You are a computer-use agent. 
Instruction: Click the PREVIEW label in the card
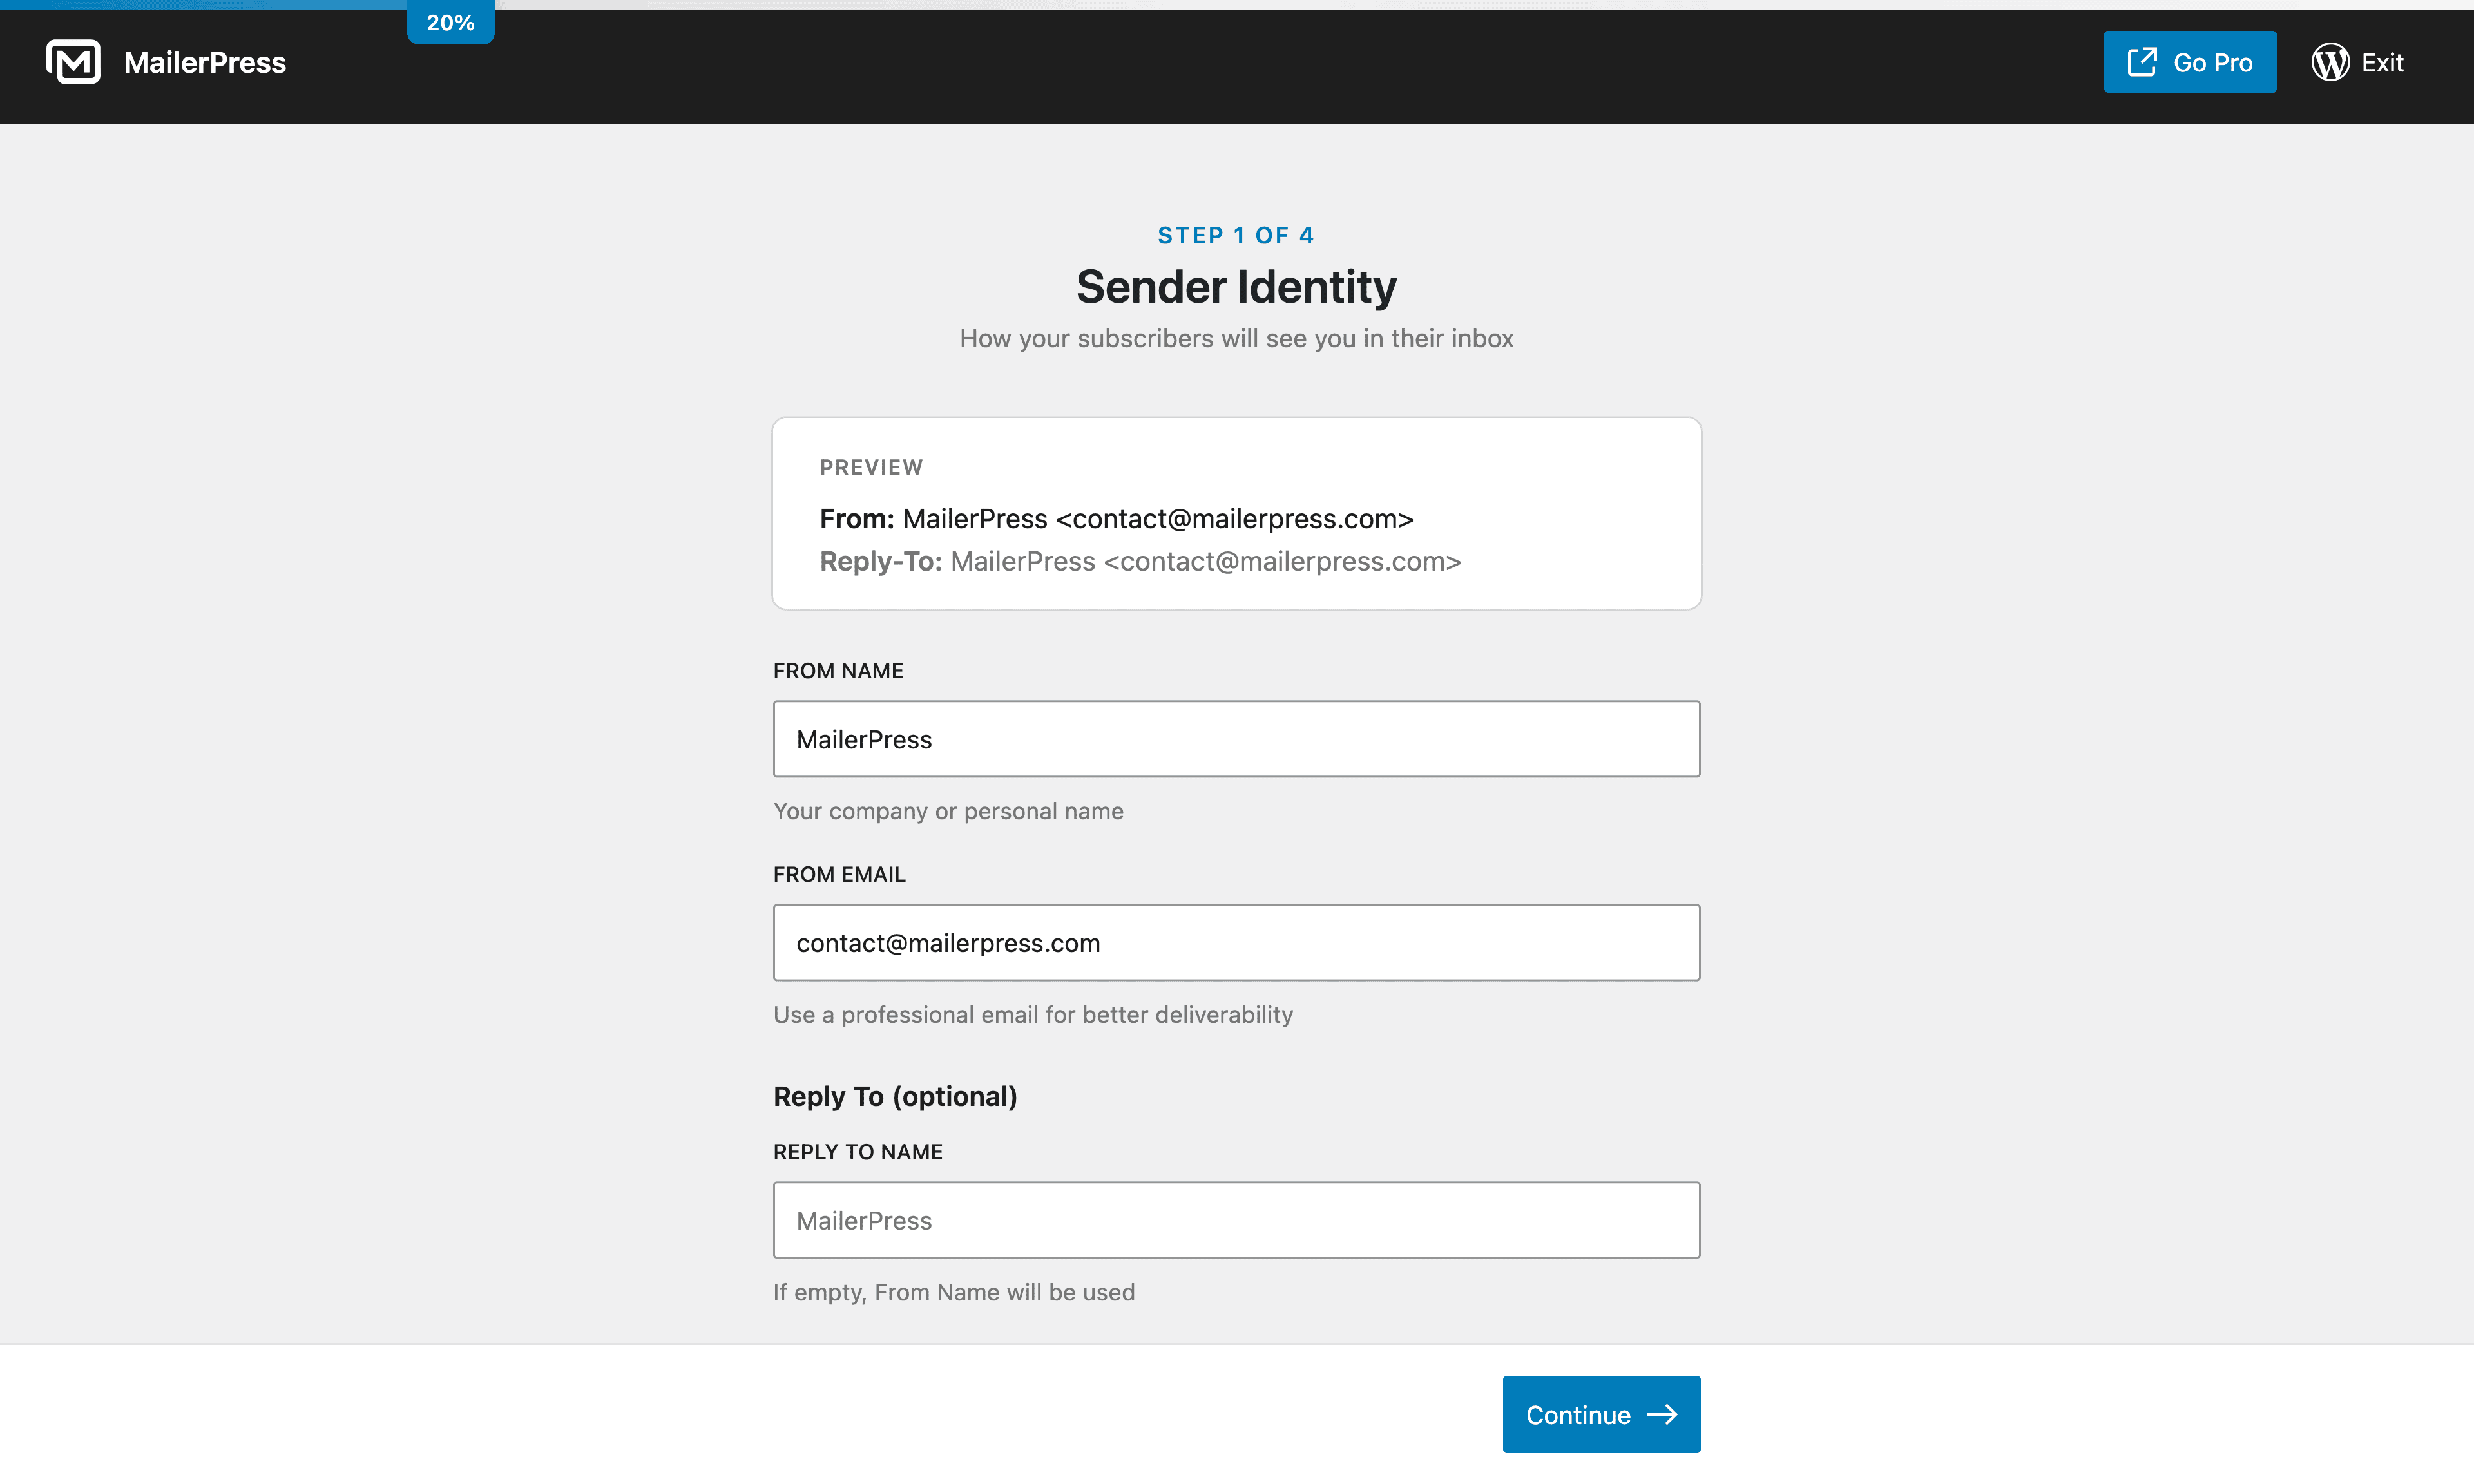[x=871, y=467]
